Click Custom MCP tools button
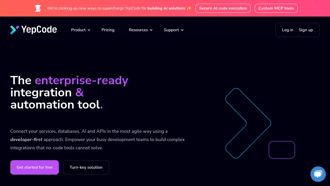The width and height of the screenshot is (330, 186). coord(276,8)
